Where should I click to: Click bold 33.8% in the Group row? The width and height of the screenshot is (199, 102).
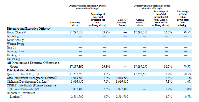pos(106,67)
